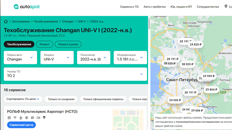Open Сотрудничество menu

[208, 7]
